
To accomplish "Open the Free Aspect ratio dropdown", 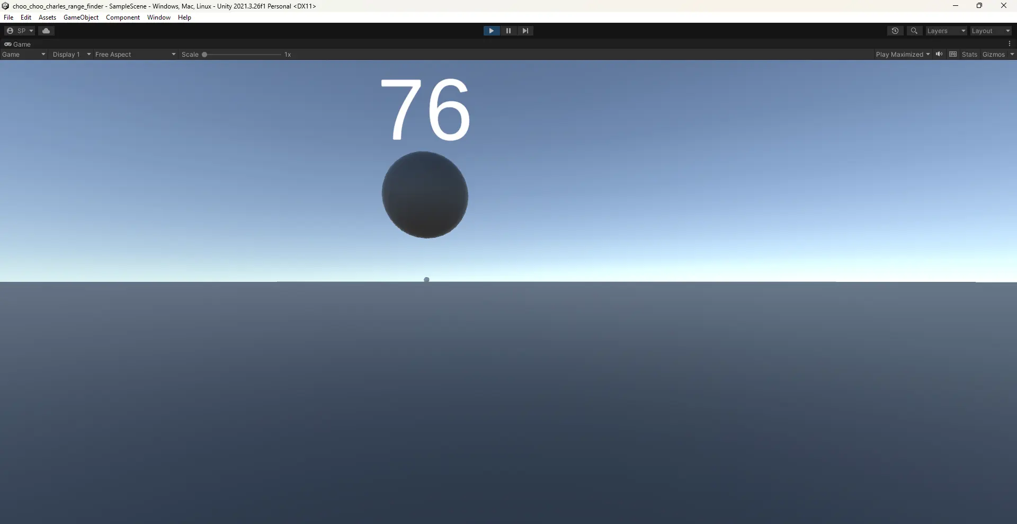I will tap(135, 55).
